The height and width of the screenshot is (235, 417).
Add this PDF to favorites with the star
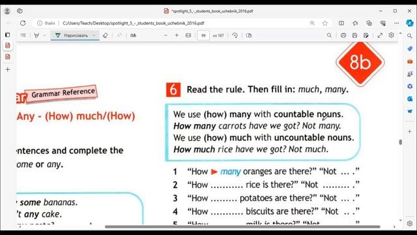(x=324, y=23)
